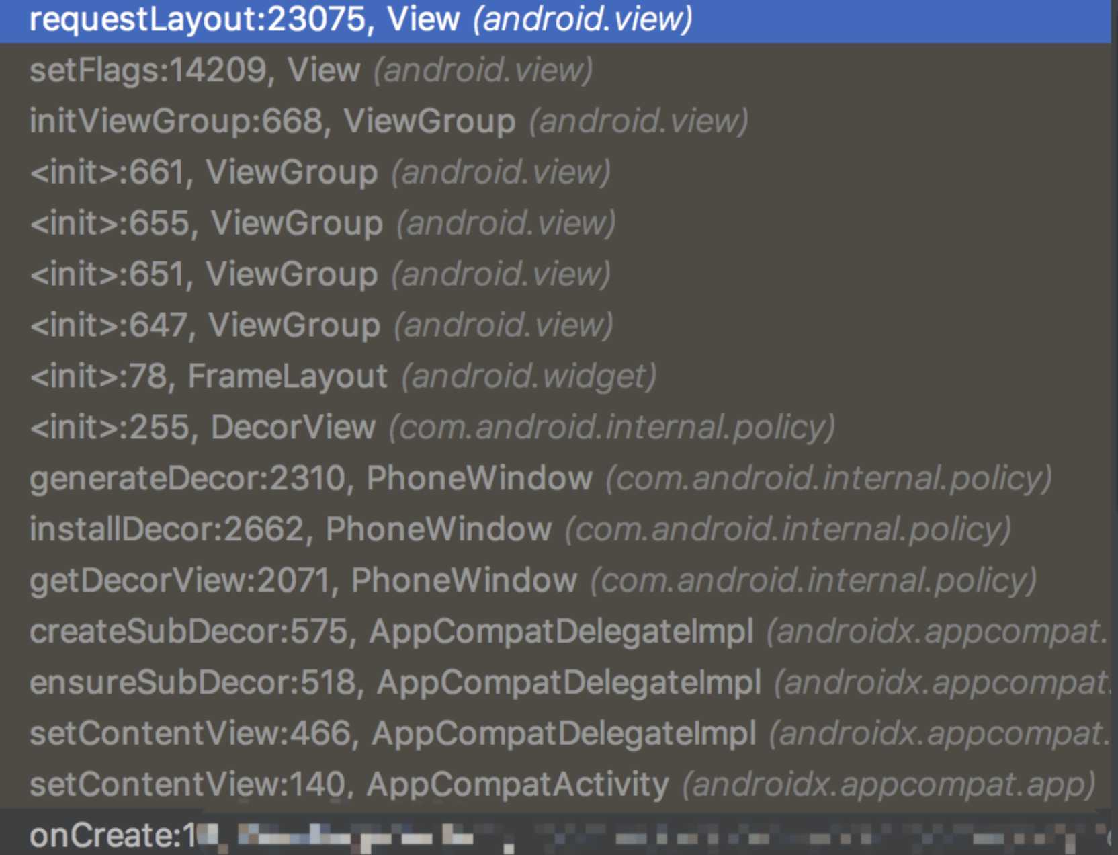This screenshot has width=1118, height=855.
Task: Select the onCreate stack frame
Action: click(x=556, y=833)
